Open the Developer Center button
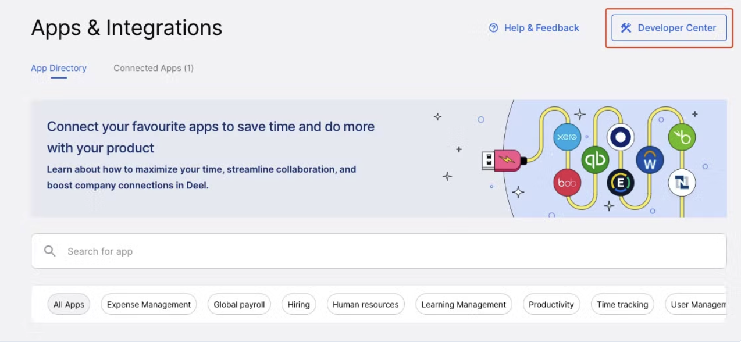The height and width of the screenshot is (342, 741). point(669,28)
